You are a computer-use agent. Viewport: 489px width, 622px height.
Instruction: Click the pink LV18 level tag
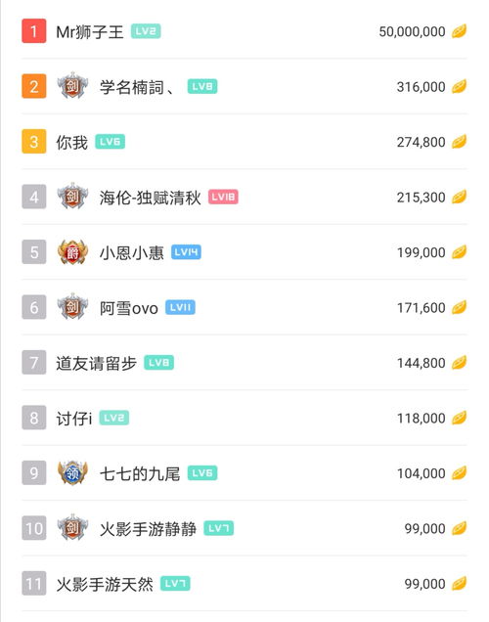pyautogui.click(x=223, y=197)
